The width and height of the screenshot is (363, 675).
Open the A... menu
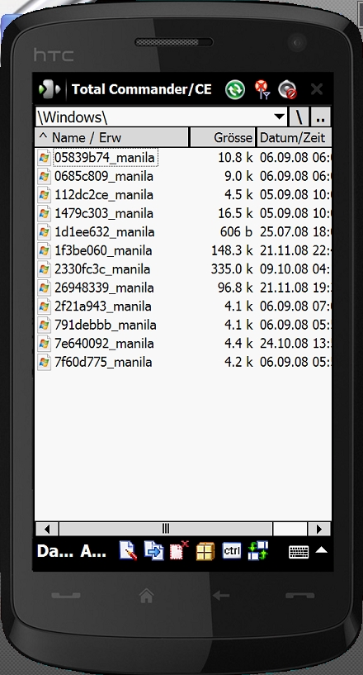click(x=93, y=551)
